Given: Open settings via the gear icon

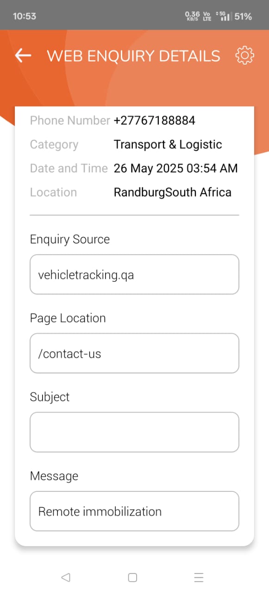Looking at the screenshot, I should (x=244, y=56).
